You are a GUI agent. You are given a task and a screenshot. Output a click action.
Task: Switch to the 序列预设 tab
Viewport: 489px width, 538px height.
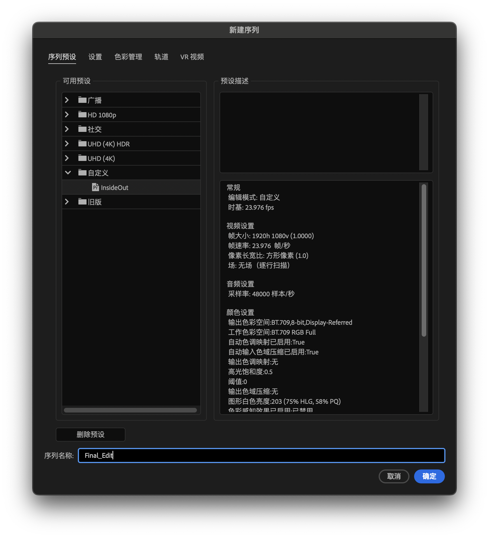click(x=62, y=57)
